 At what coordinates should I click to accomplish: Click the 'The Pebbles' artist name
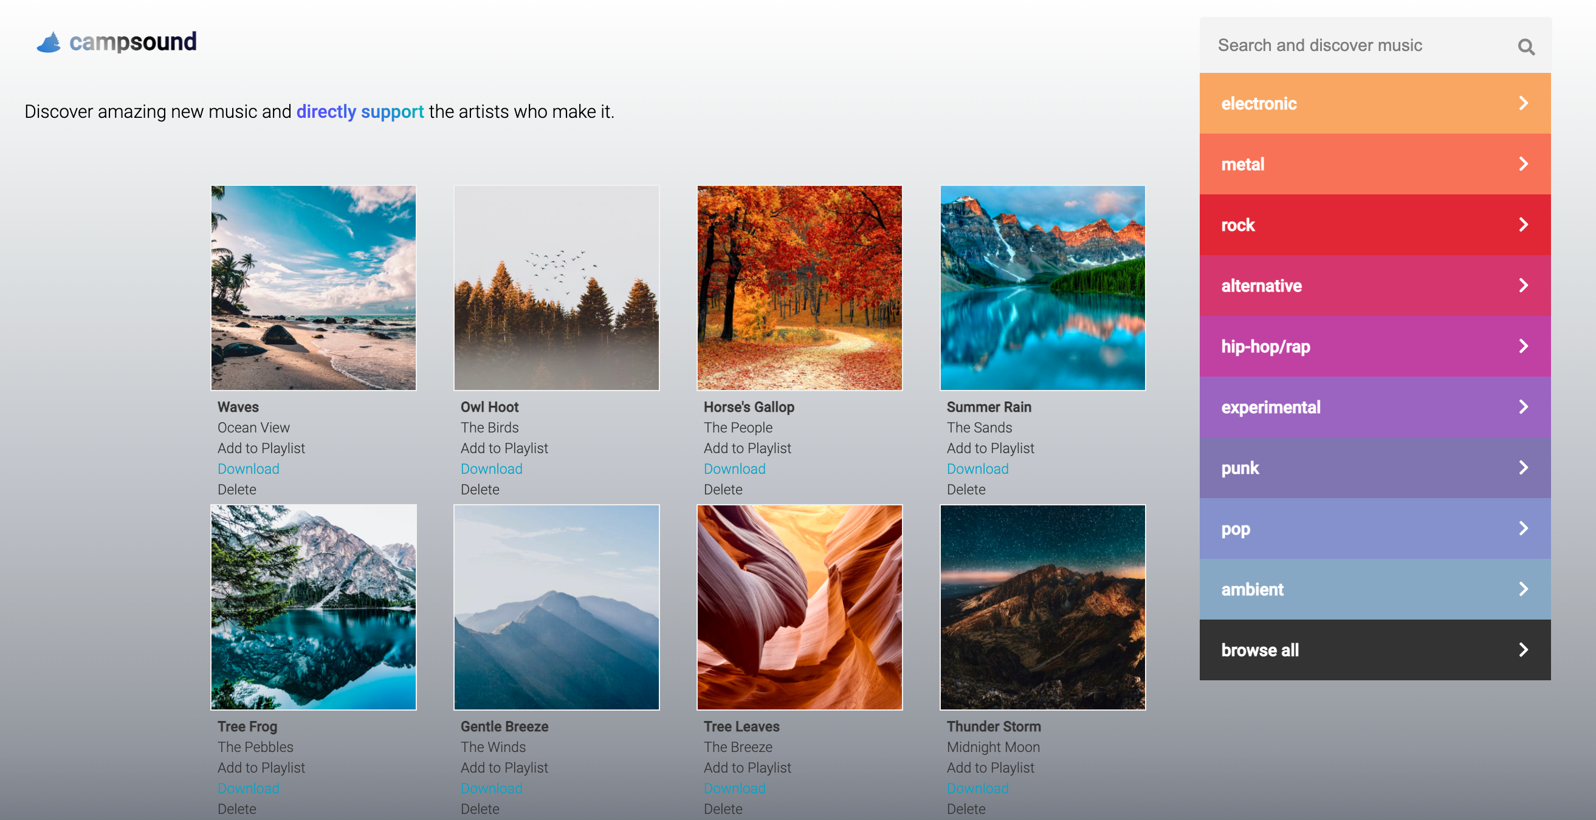pos(255,747)
